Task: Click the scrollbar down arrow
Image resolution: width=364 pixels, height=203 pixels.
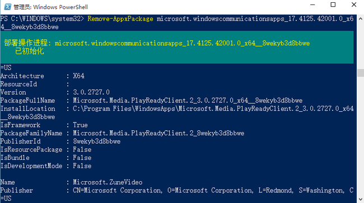Action: point(361,199)
